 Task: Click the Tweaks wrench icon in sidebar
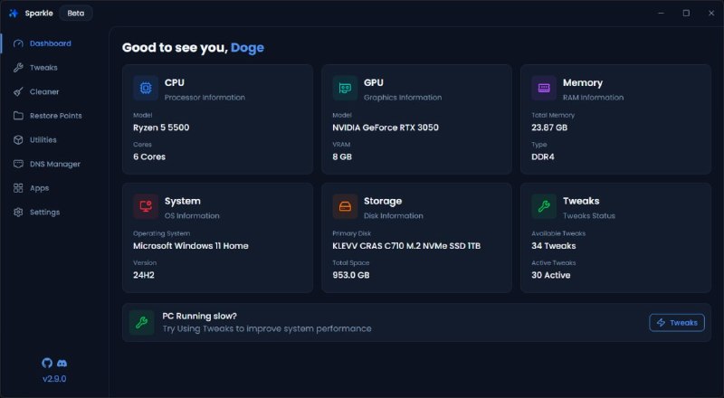18,68
